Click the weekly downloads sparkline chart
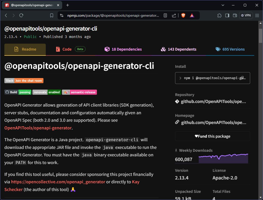 click(223, 158)
